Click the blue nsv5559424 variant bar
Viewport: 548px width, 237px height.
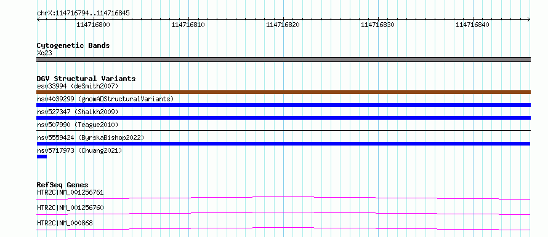tap(283, 144)
